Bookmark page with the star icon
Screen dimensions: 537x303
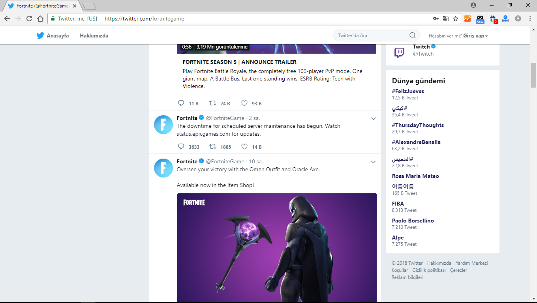(456, 19)
